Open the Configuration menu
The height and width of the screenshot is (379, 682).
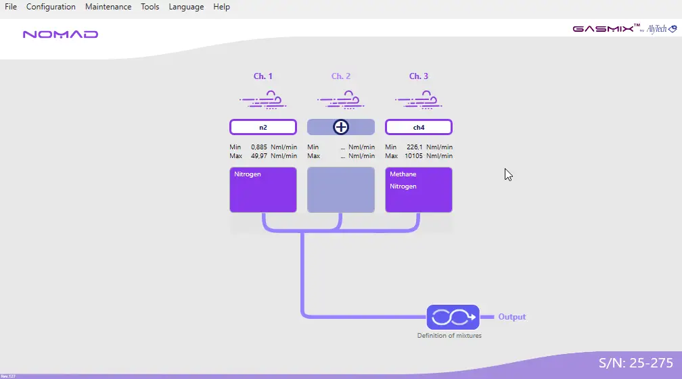point(51,7)
